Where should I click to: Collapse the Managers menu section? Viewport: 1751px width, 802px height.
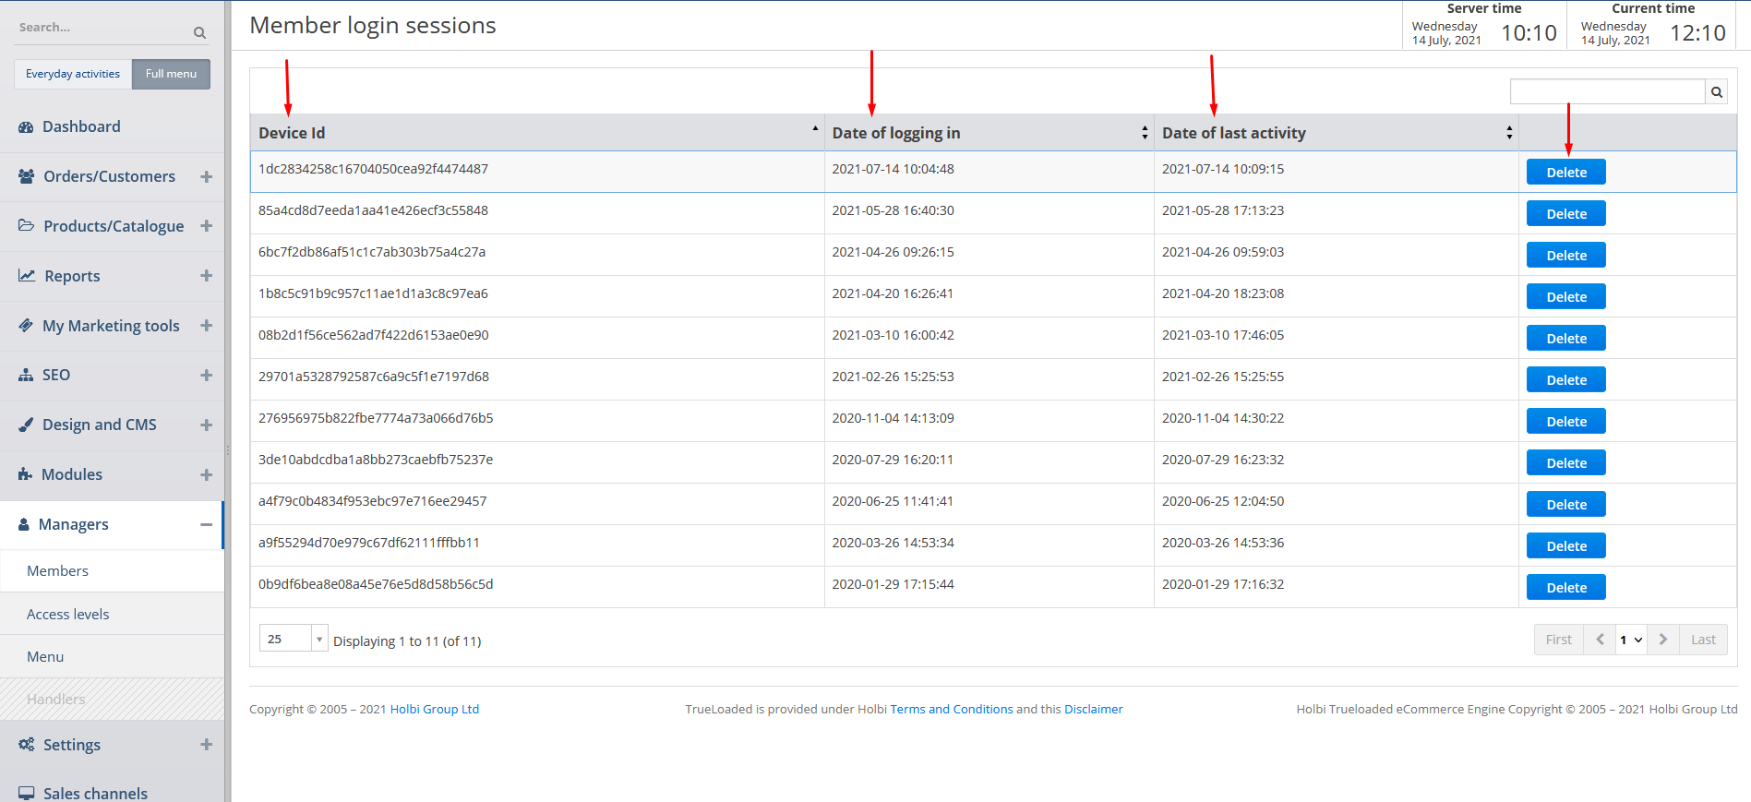coord(206,524)
